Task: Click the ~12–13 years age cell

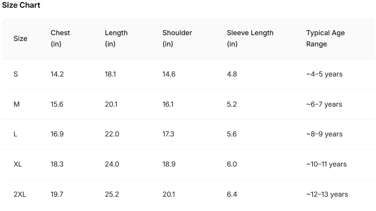Action: pyautogui.click(x=327, y=194)
